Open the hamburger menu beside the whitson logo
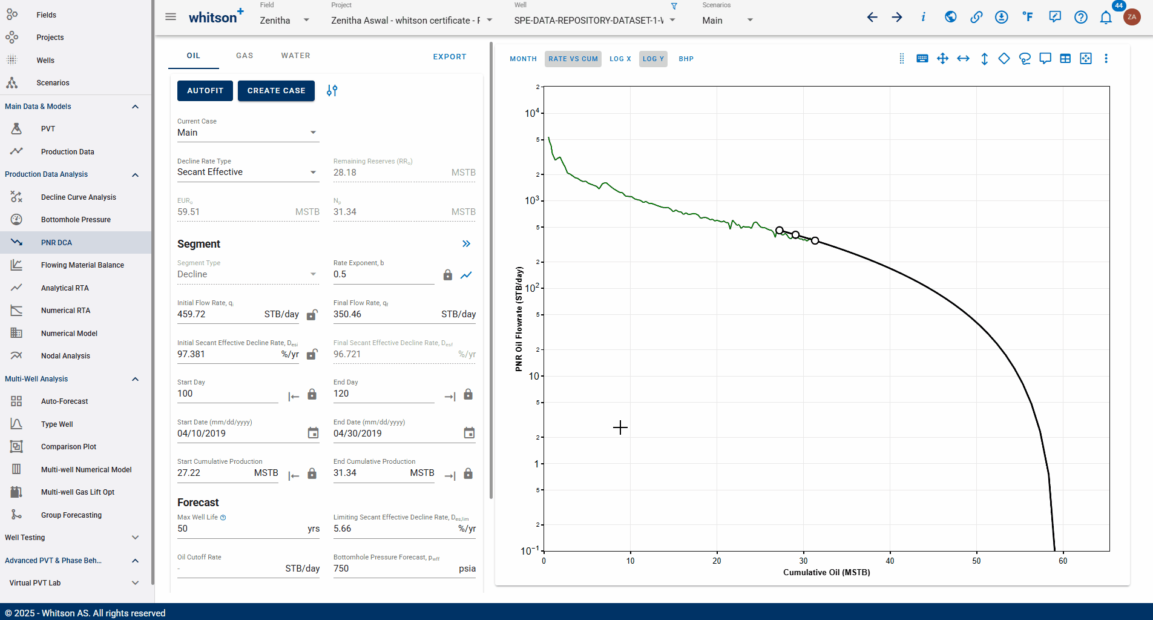1153x620 pixels. coord(171,17)
